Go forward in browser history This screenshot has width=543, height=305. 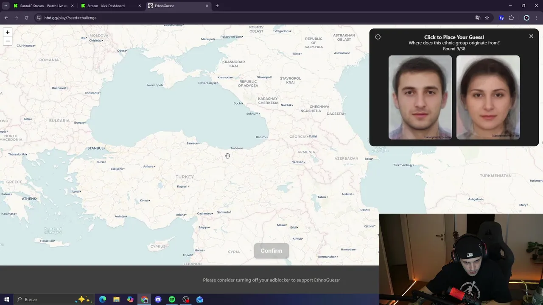point(17,18)
